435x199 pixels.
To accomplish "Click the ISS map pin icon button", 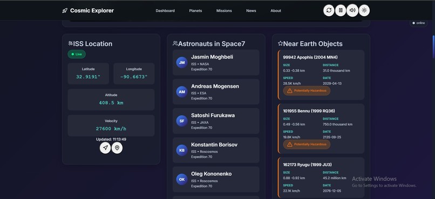I will tap(117, 148).
